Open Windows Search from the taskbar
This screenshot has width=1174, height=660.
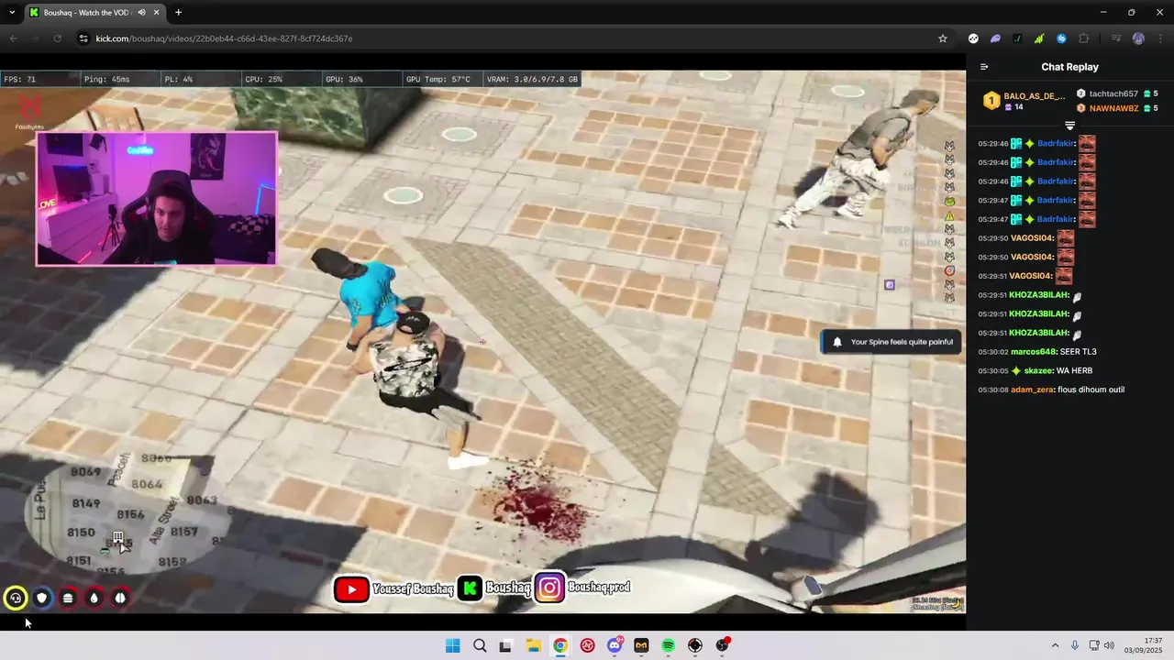[480, 645]
